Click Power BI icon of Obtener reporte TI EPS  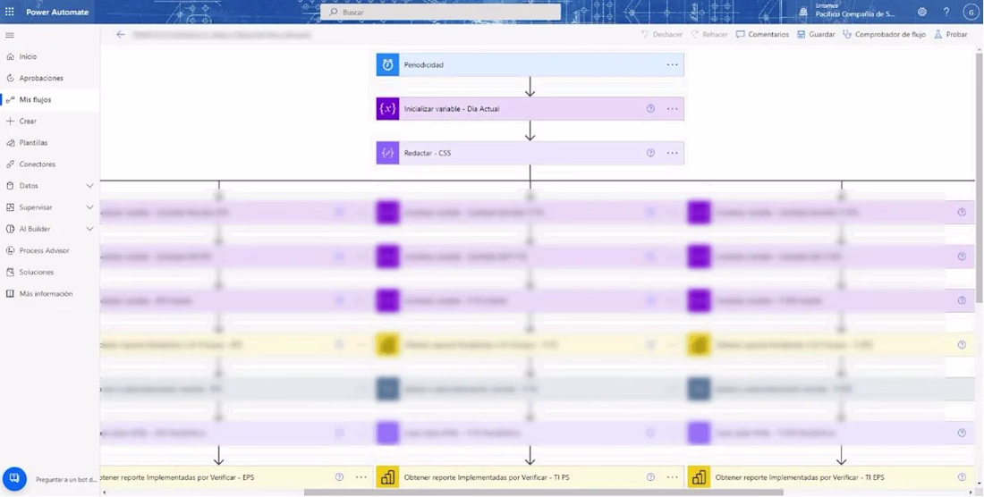pos(700,477)
